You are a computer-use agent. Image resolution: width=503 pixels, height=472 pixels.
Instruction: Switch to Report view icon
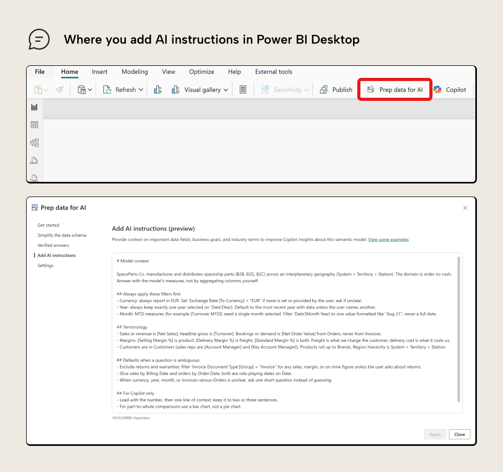34,107
